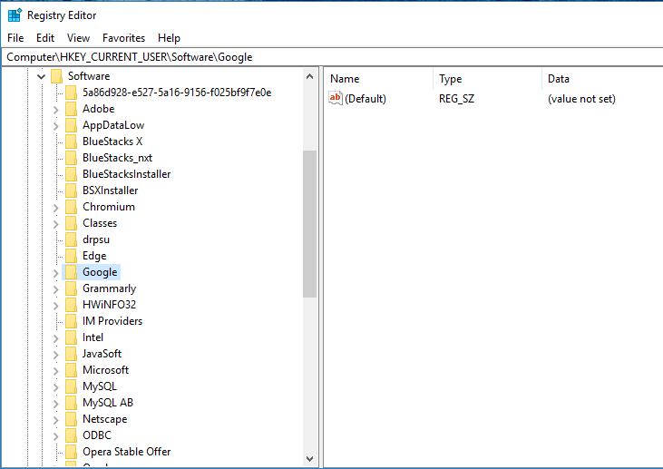Open the Favorites menu
Viewport: 663px width, 469px height.
coord(123,38)
